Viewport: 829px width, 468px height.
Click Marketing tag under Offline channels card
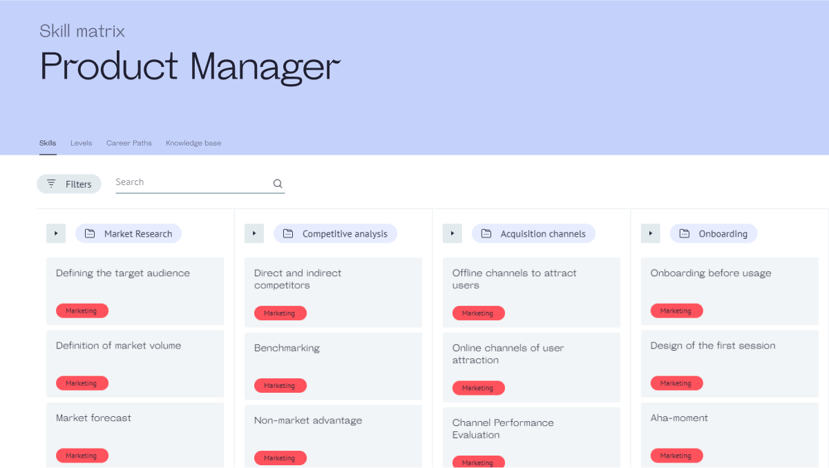tap(479, 313)
